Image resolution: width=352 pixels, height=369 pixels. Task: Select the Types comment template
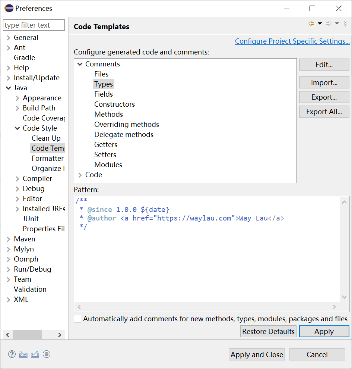coord(103,84)
